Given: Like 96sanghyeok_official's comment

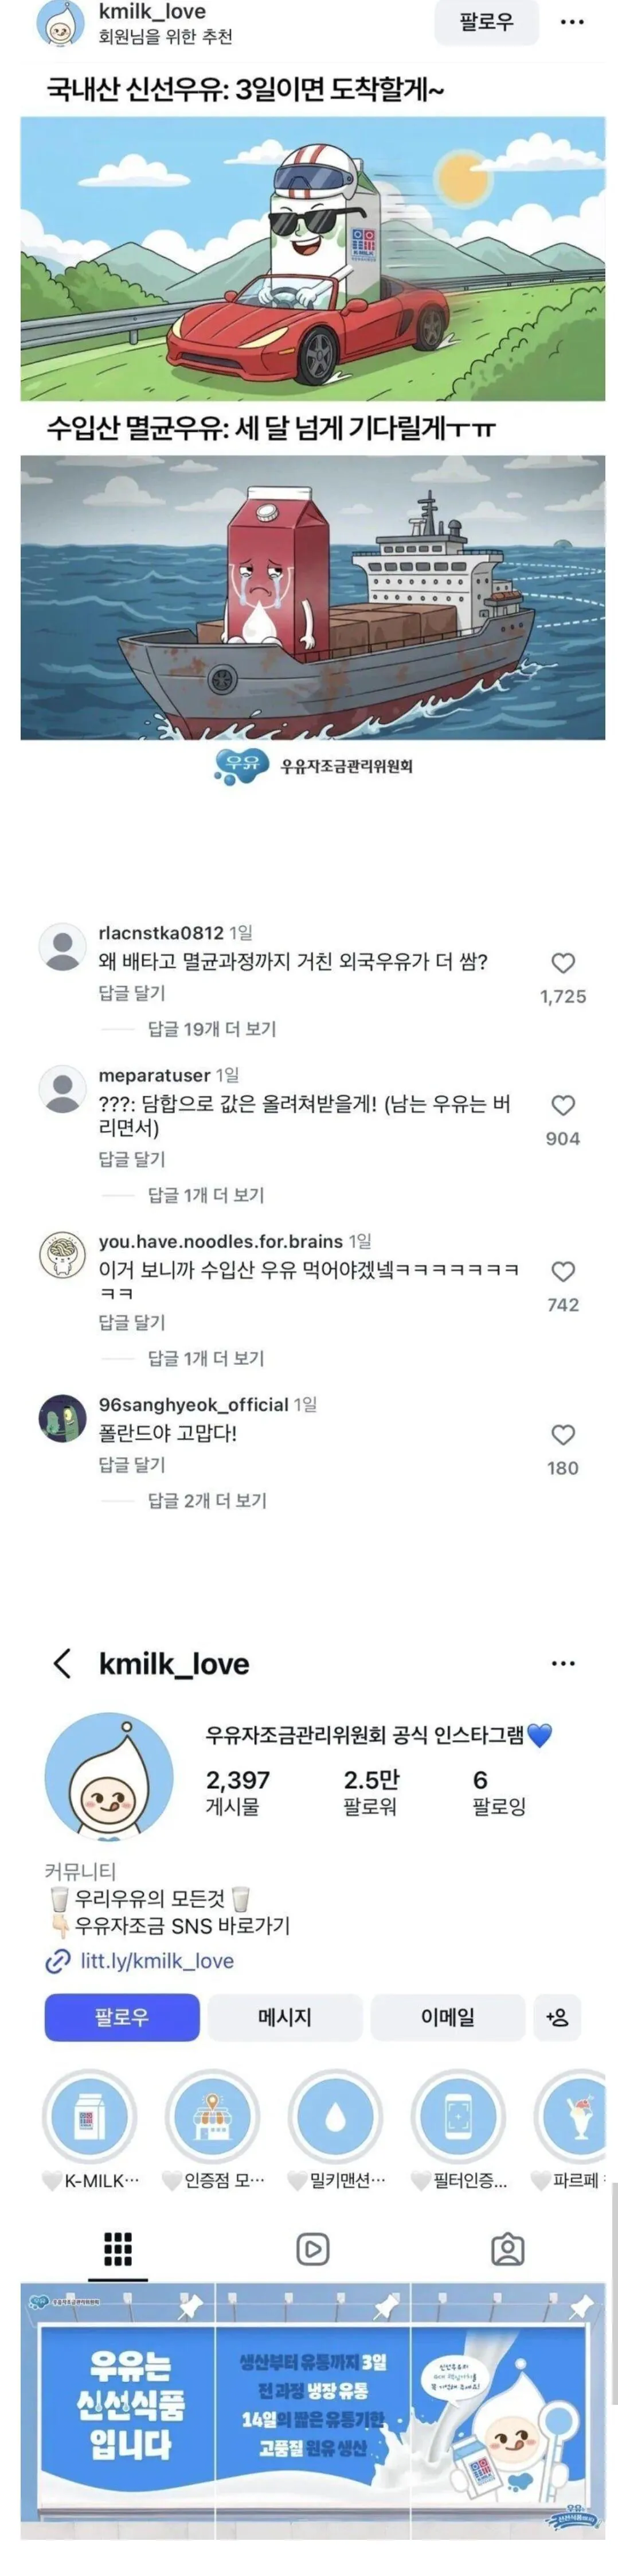Looking at the screenshot, I should [563, 1435].
